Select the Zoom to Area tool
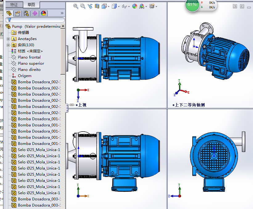Screen dimensions: 253x209 pyautogui.click(x=83, y=6)
